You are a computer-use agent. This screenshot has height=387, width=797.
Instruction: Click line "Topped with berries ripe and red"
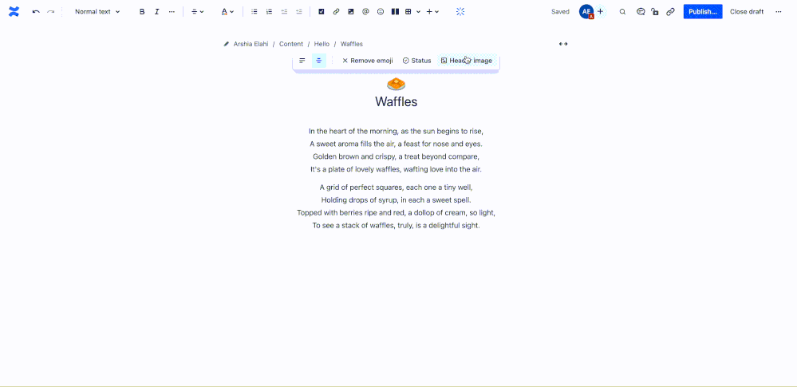point(396,212)
